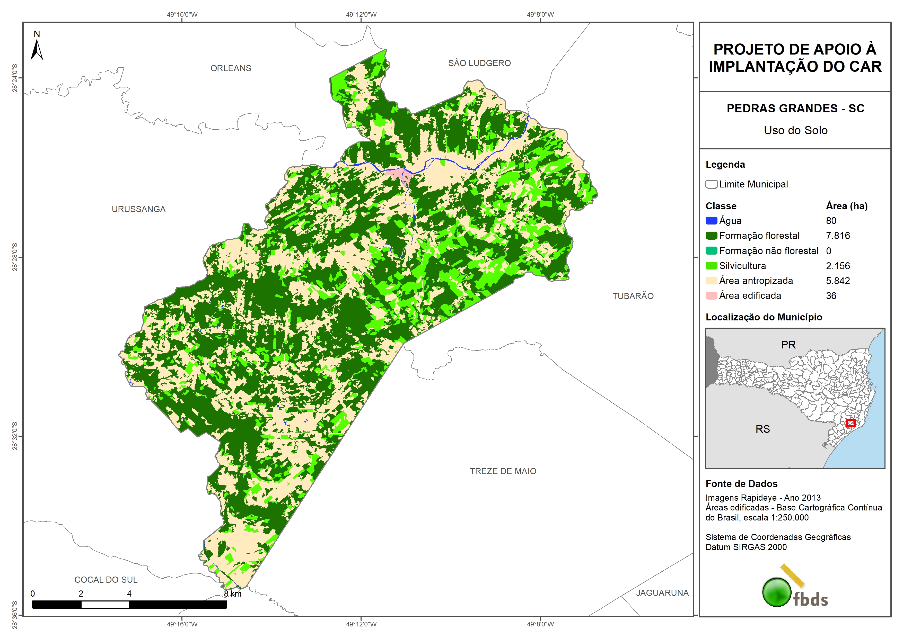Screen dimensions: 903x638
Task: Click the PEDRAS GRANDES - SC title
Action: click(795, 109)
